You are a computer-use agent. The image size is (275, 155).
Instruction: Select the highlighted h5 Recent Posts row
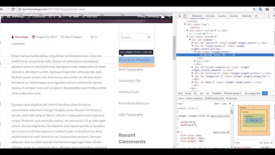pyautogui.click(x=225, y=55)
